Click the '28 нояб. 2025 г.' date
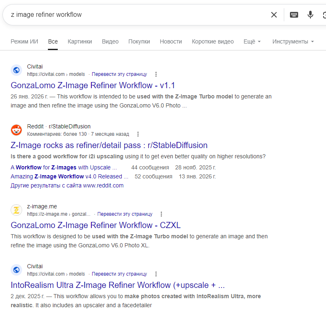 pos(195,167)
